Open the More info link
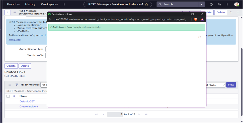Image resolution: width=243 pixels, height=123 pixels. click(x=15, y=39)
